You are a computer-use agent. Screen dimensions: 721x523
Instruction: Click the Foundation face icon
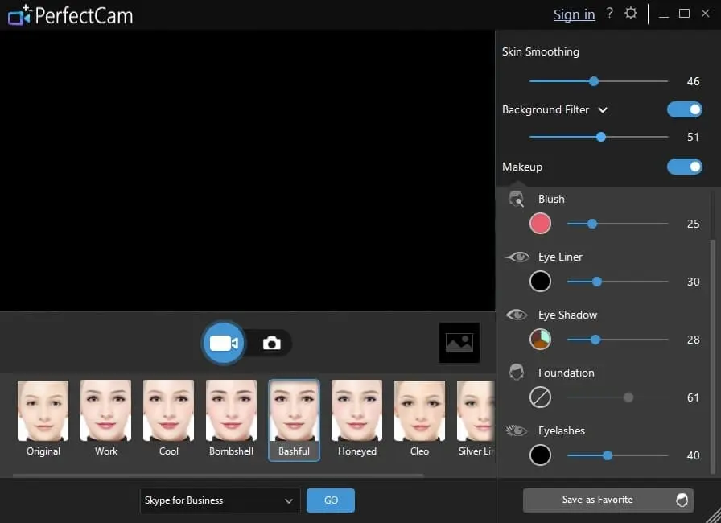coord(517,373)
